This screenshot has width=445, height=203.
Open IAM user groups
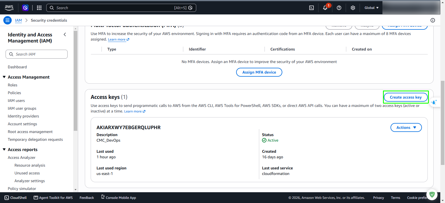click(22, 108)
